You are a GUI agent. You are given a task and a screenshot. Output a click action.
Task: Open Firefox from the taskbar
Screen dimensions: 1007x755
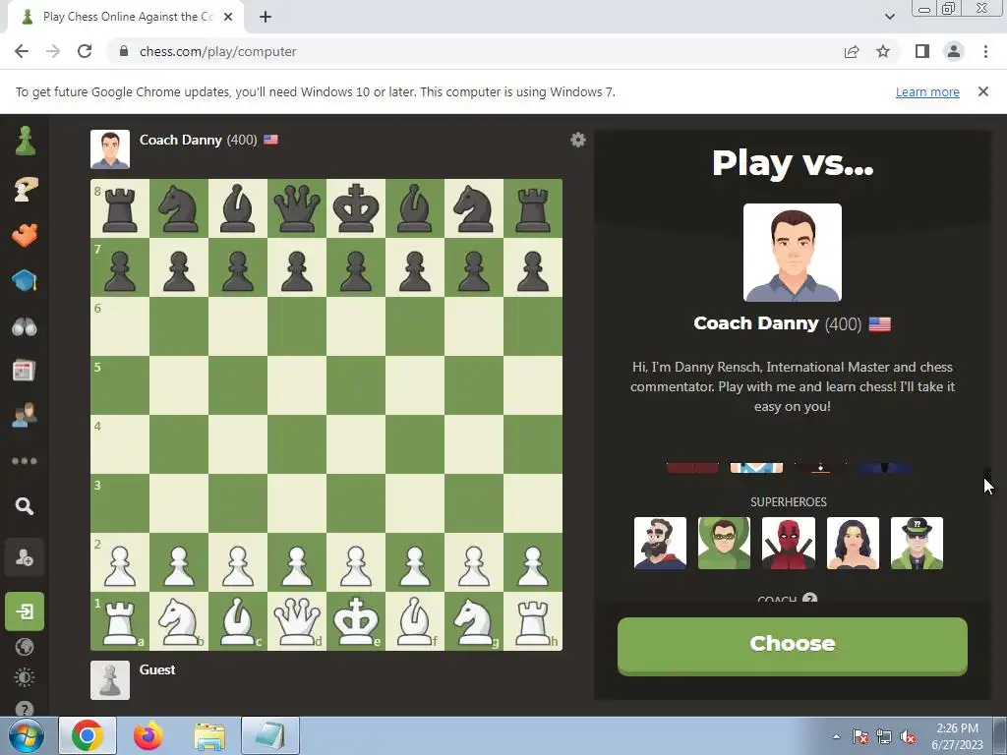(x=148, y=735)
